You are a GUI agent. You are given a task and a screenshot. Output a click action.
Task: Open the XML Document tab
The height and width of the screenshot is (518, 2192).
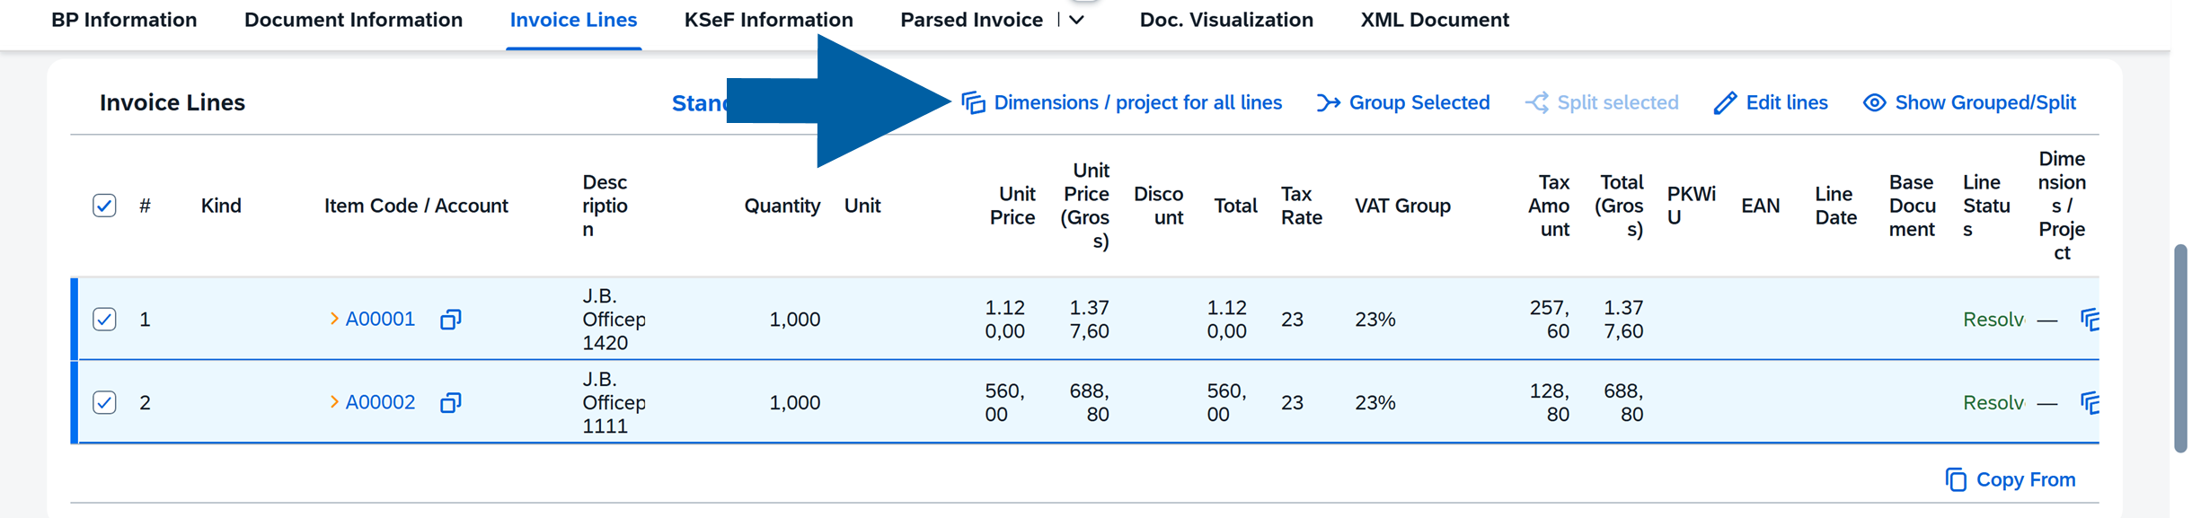[x=1435, y=20]
